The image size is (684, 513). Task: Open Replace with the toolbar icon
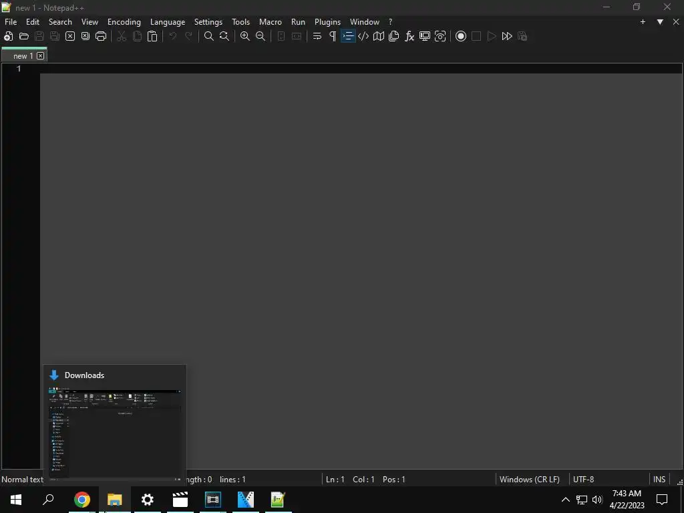point(224,36)
